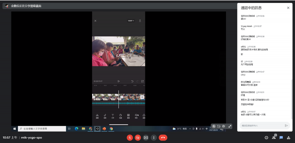This screenshot has width=295, height=143.
Task: Play the video preview in the editor
Action: (118, 81)
